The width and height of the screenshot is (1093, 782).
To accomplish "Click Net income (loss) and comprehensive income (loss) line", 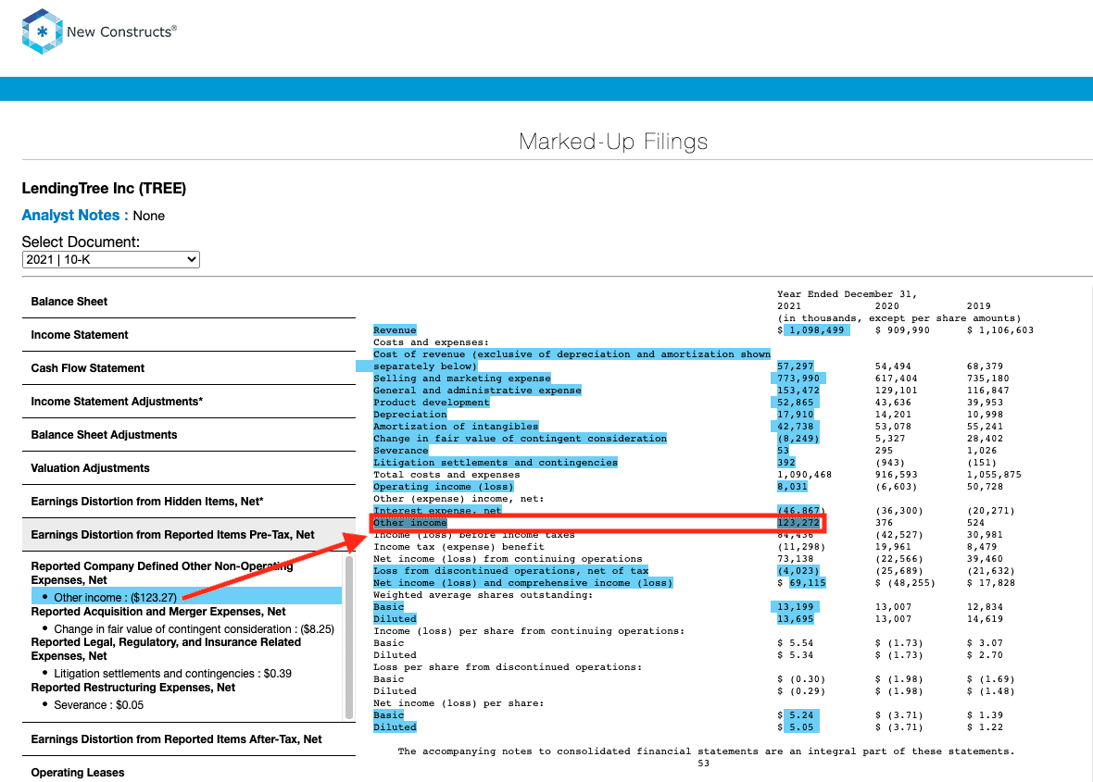I will 522,583.
